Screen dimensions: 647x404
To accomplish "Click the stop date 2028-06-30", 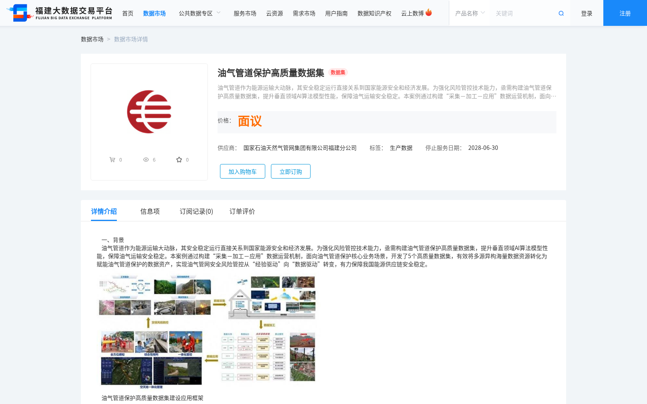I will tap(483, 148).
